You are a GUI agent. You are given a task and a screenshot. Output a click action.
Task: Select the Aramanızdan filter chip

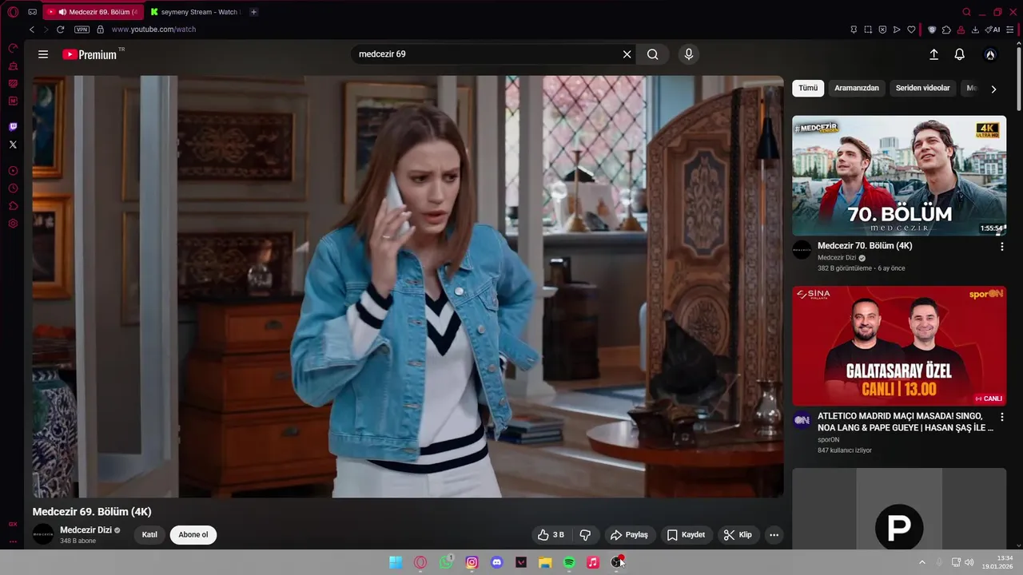(x=857, y=88)
